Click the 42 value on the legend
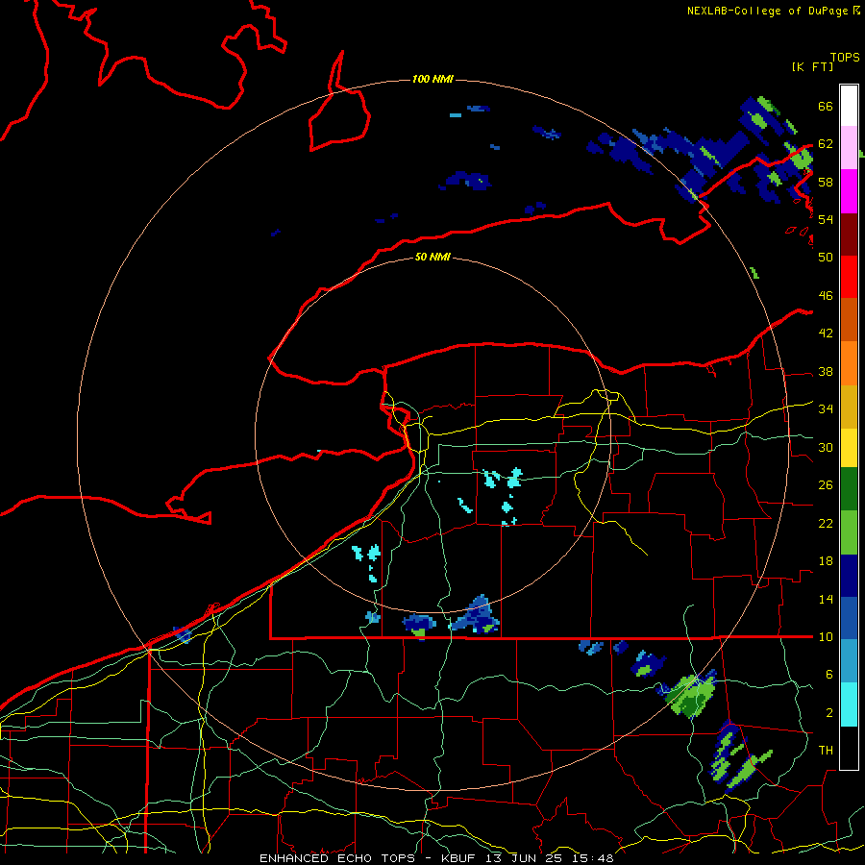 click(826, 334)
